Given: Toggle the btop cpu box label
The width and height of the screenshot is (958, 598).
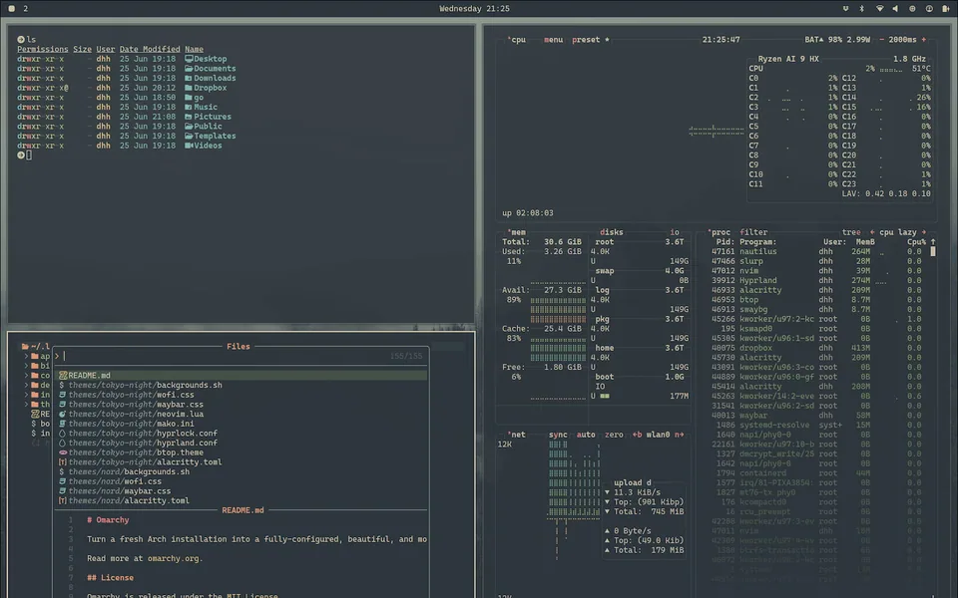Looking at the screenshot, I should point(517,40).
